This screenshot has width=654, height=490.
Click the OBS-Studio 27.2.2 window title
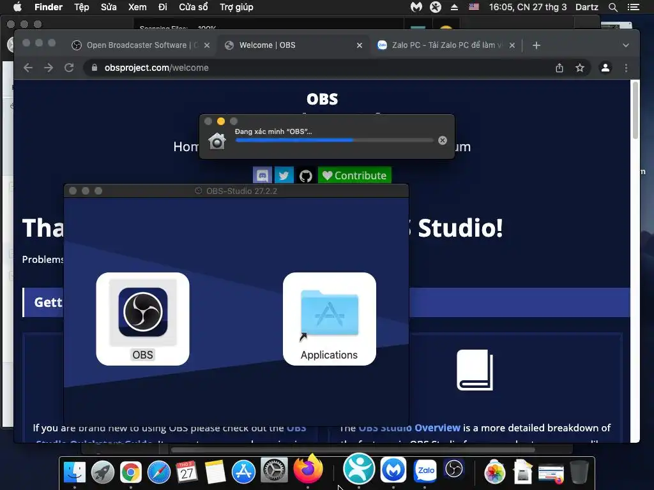(241, 191)
